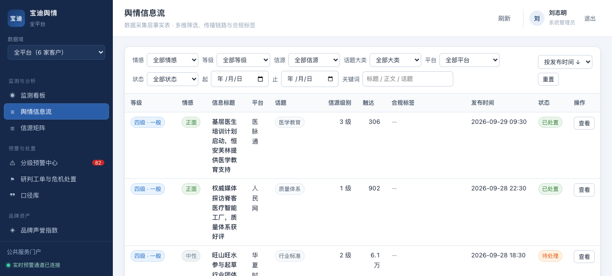The height and width of the screenshot is (276, 612).
Task: Open 口径库 menu item
Action: (56, 195)
